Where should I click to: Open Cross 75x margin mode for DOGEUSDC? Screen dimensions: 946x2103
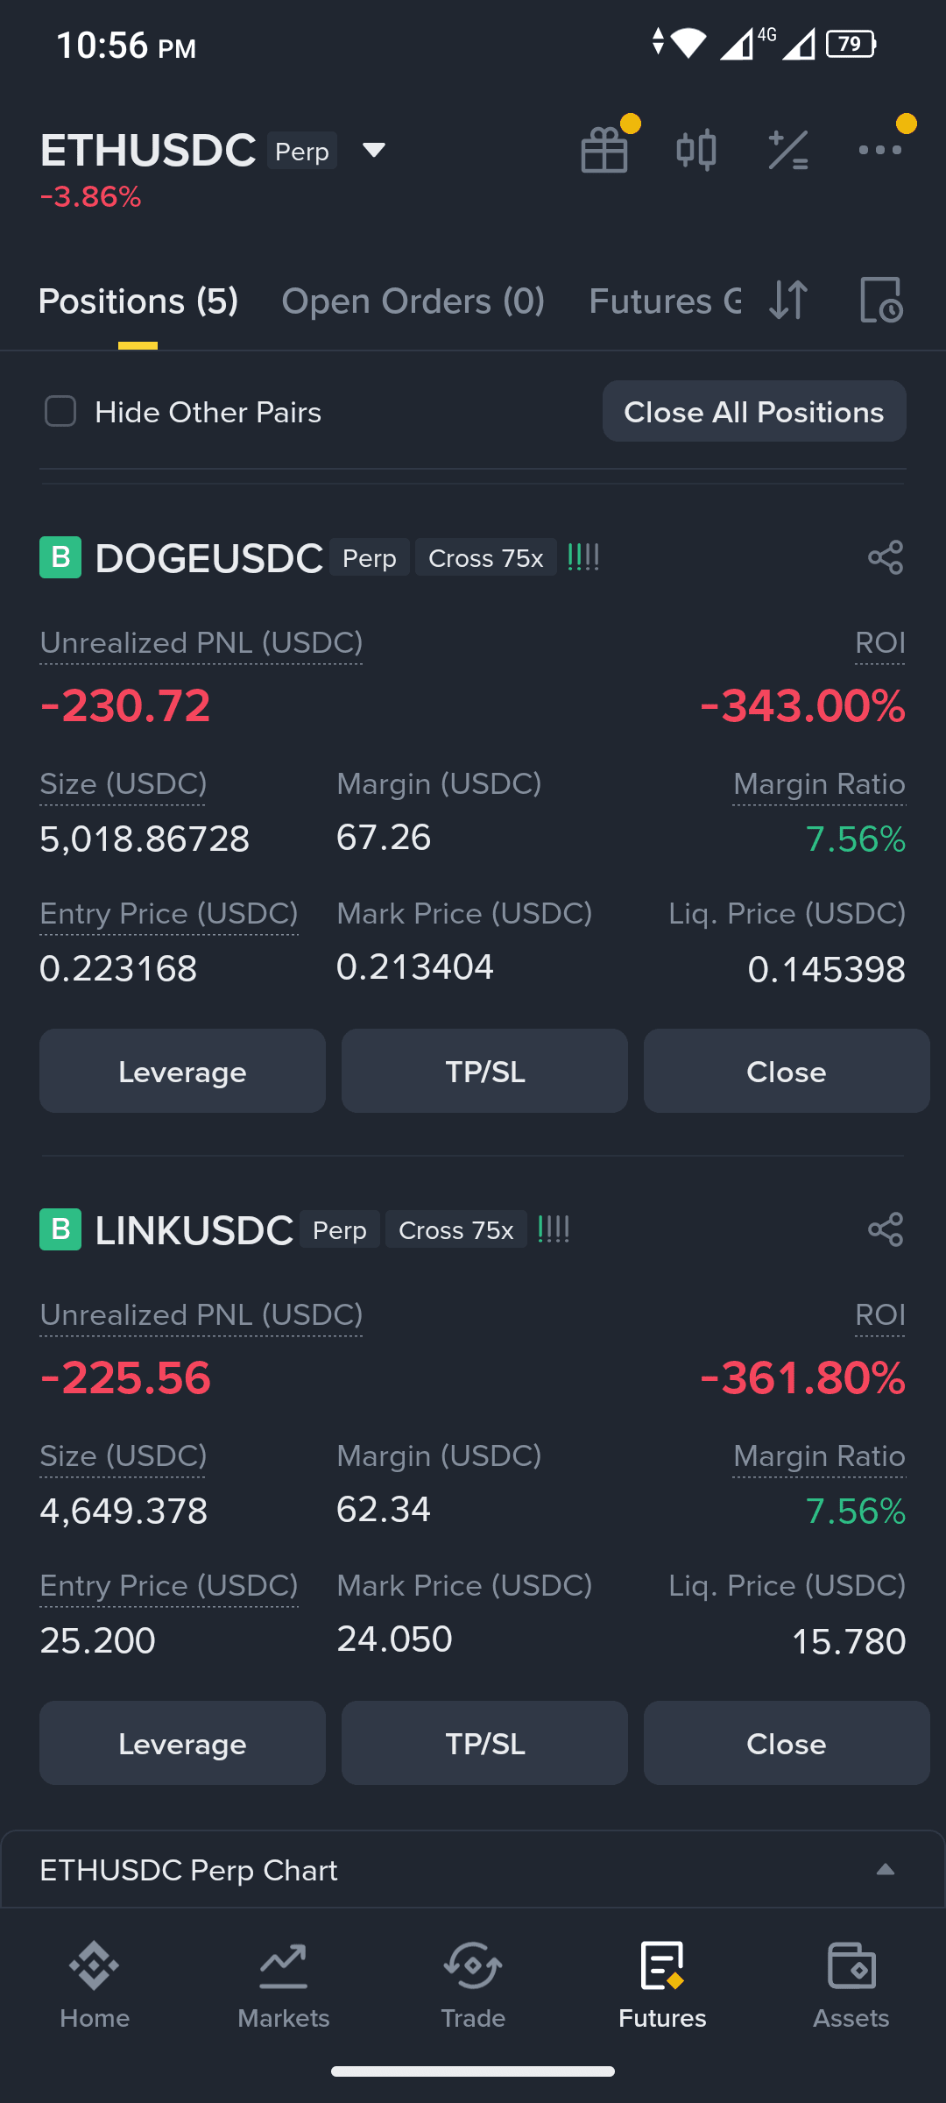(x=486, y=557)
